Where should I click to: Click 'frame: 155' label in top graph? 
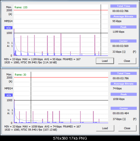(x=21, y=7)
